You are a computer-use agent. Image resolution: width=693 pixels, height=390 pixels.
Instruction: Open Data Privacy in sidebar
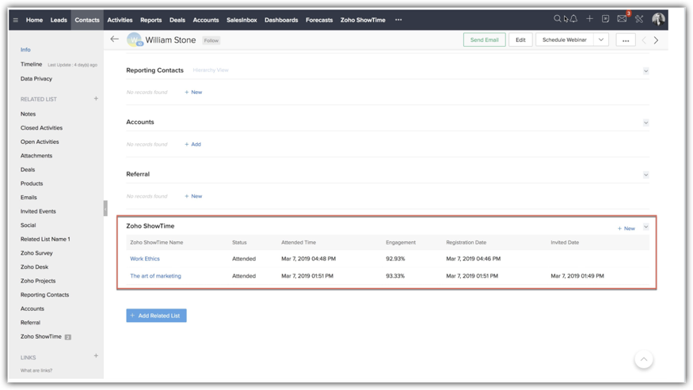[x=36, y=78]
